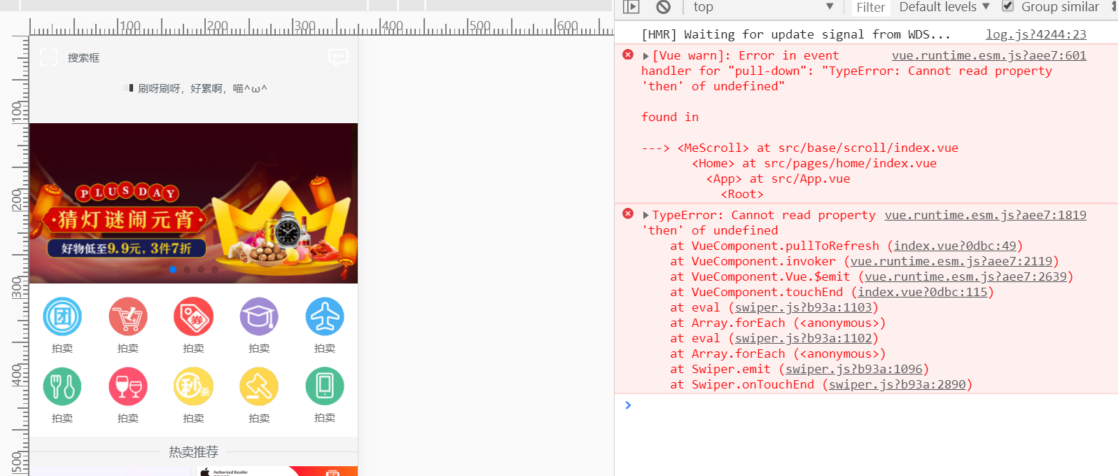Open the top JavaScript context dropdown

763,7
